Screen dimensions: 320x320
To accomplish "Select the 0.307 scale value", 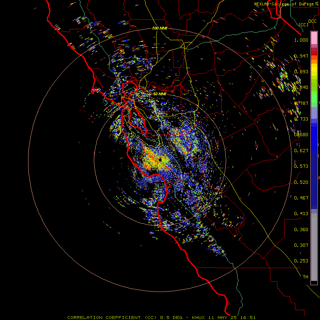I will point(301,245).
